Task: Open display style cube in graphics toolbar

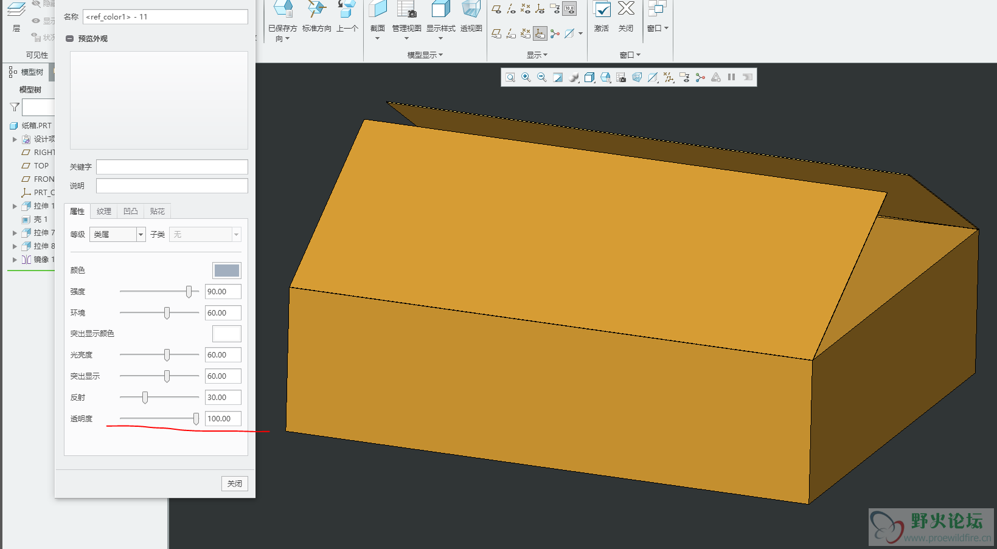Action: [589, 77]
